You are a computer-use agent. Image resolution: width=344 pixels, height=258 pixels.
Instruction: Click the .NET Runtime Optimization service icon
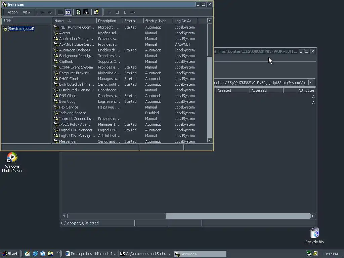point(56,27)
